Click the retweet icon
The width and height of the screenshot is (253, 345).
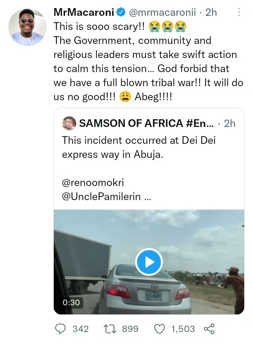[111, 329]
